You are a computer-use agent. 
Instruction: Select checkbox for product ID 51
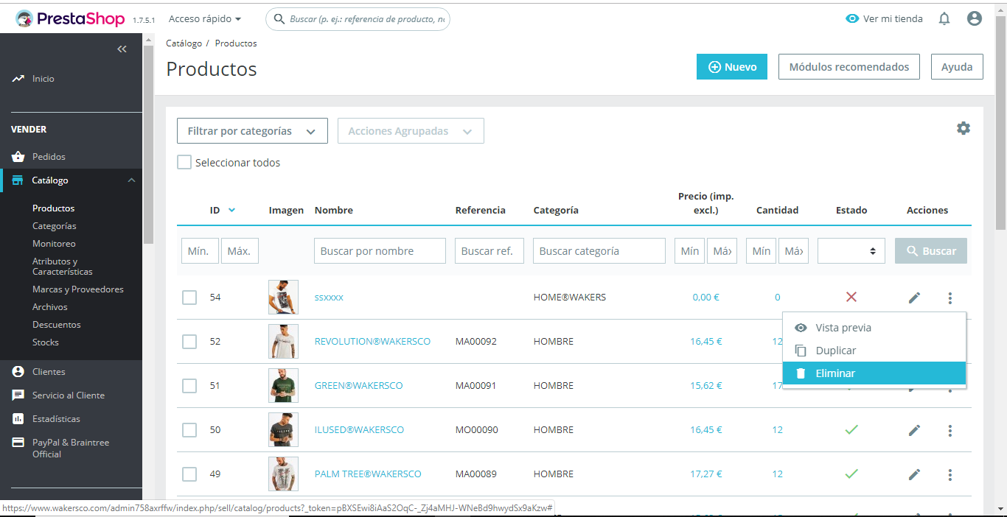pos(189,386)
